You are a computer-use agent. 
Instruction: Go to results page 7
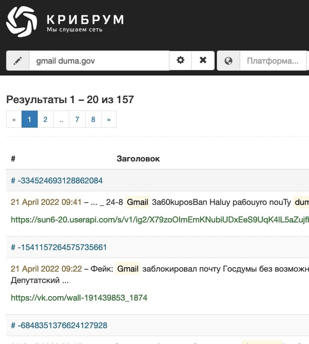click(77, 119)
